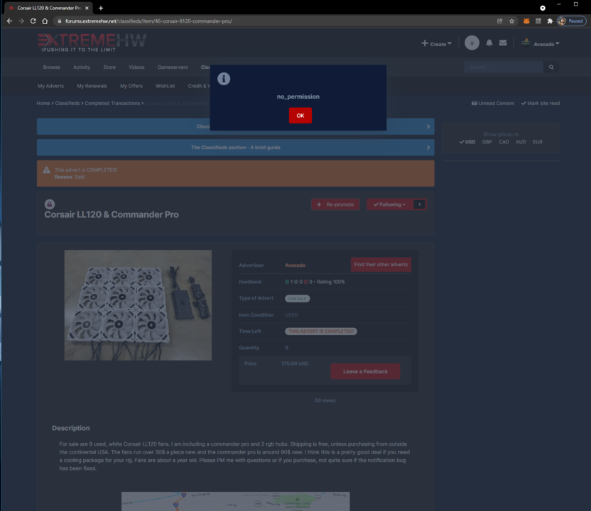This screenshot has height=511, width=591.
Task: Open the notifications bell icon
Action: [489, 43]
